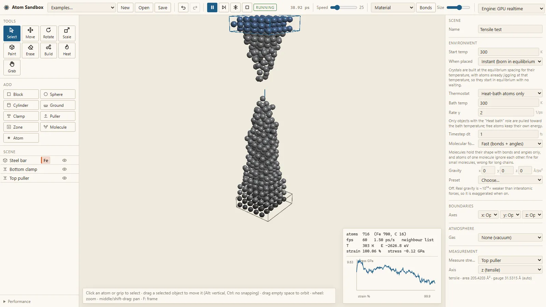This screenshot has height=307, width=546.
Task: Click the Bath temp input field
Action: (508, 103)
